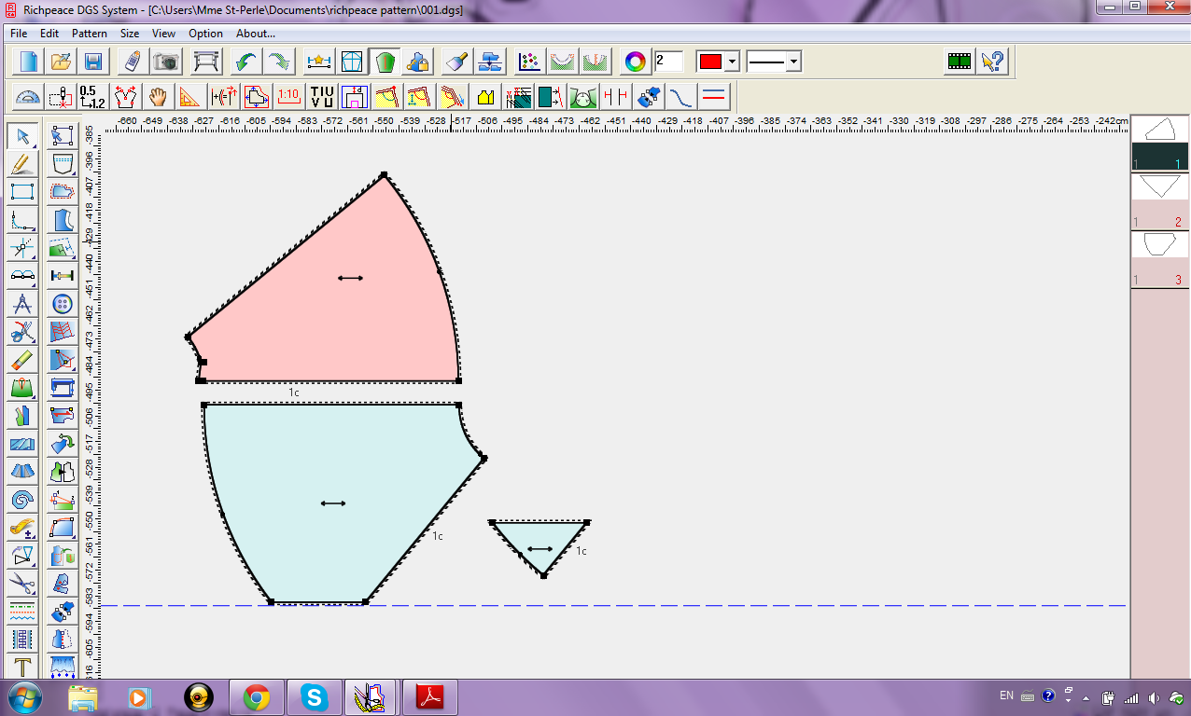Image resolution: width=1191 pixels, height=716 pixels.
Task: Select the hand pan tool
Action: point(158,96)
